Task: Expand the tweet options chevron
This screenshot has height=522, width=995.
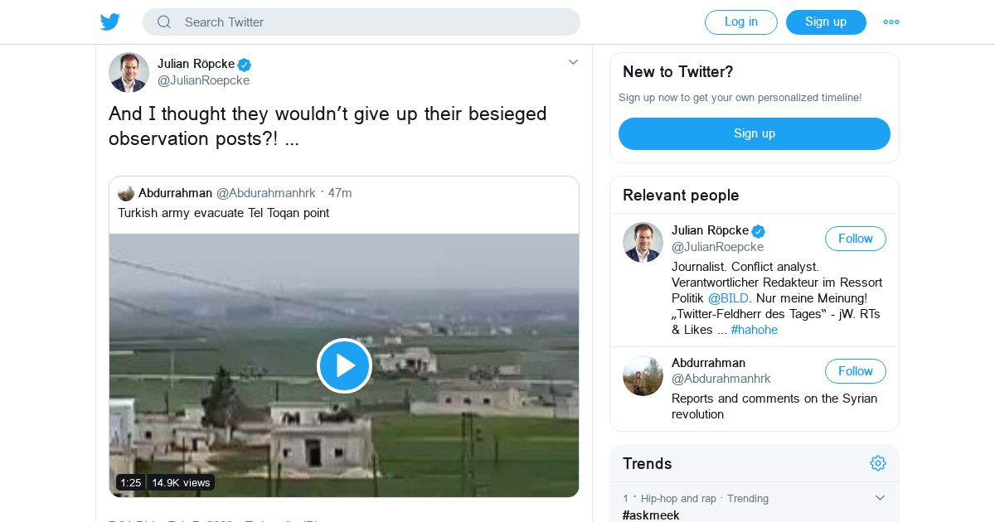Action: [x=573, y=62]
